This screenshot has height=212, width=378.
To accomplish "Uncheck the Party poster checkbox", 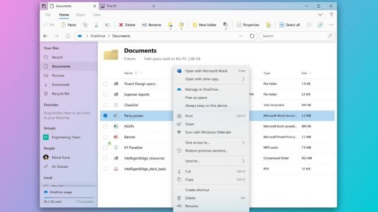I will 105,116.
